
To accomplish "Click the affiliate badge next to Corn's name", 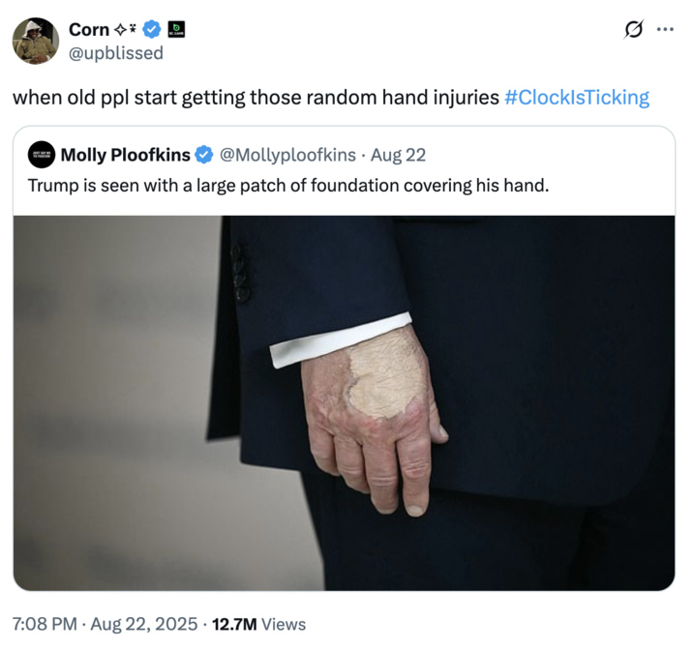I will coord(177,30).
